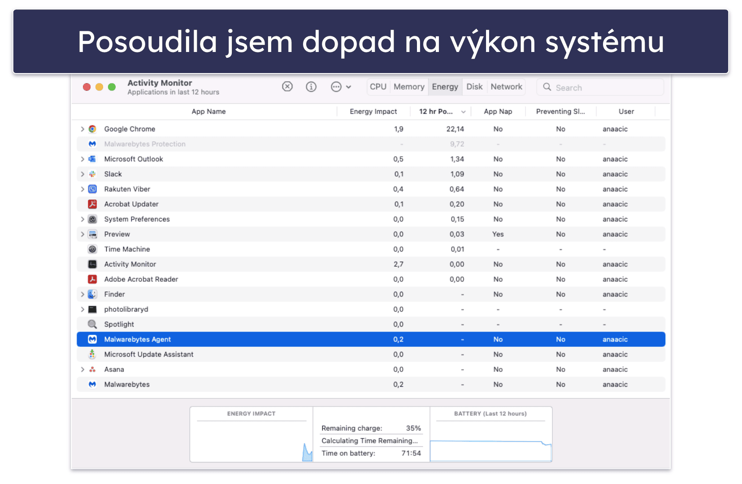
Task: Click the Applications in last 12 hours subtitle
Action: (173, 92)
